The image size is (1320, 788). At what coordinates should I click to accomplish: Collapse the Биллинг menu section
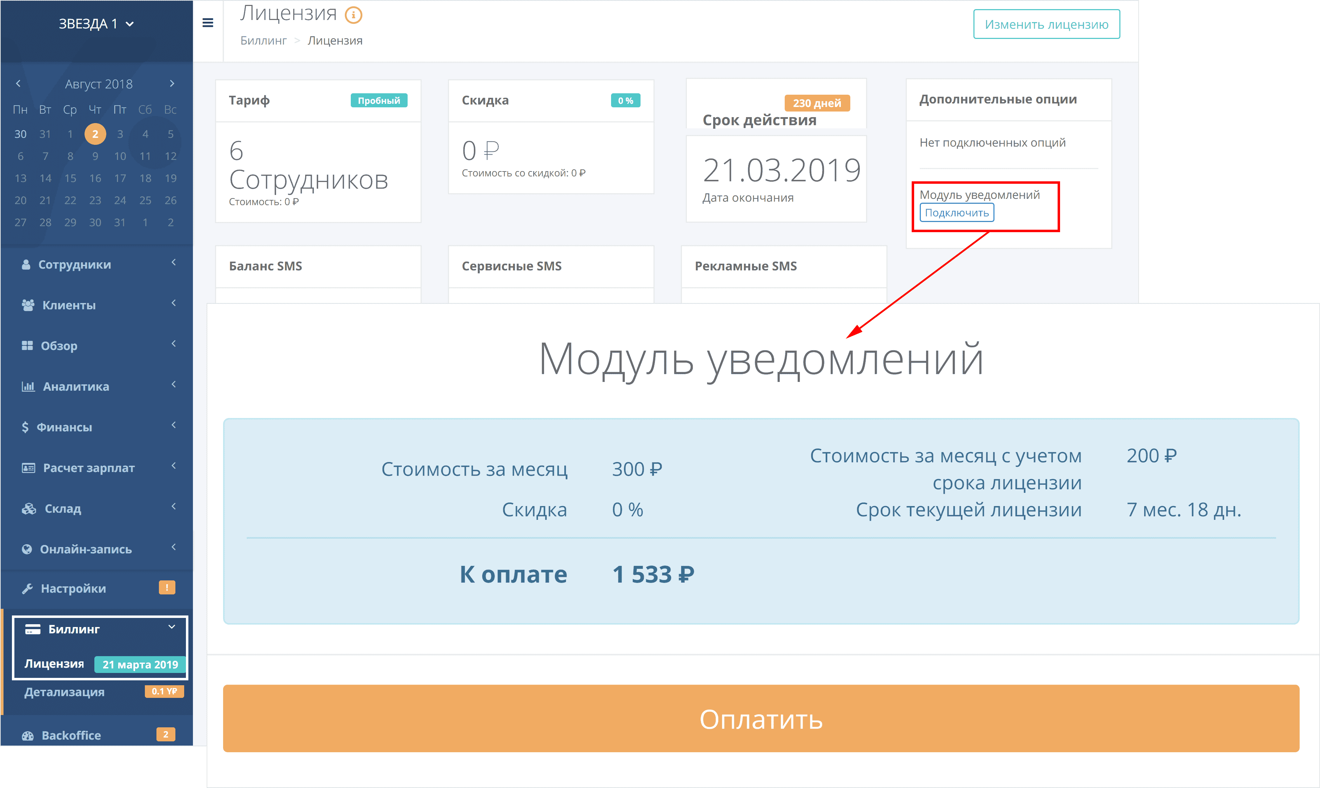click(x=172, y=627)
